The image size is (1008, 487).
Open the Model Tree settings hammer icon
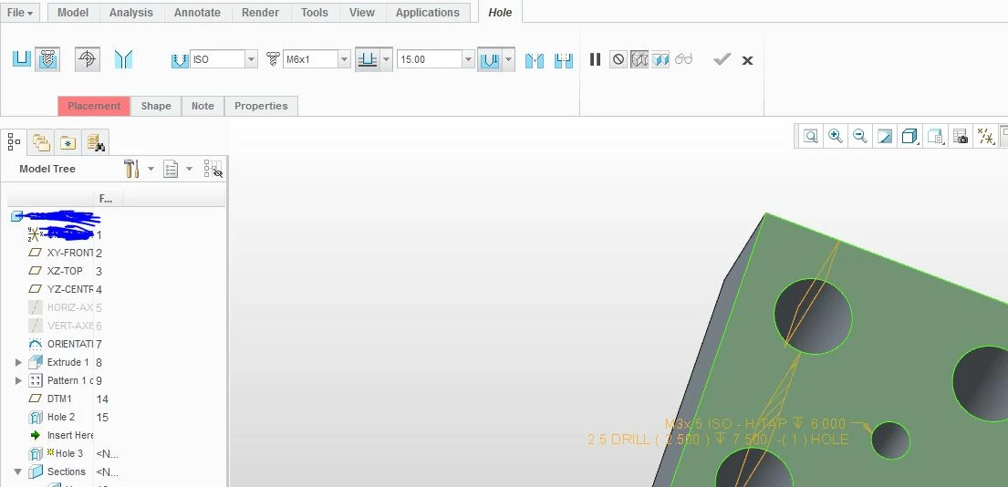coord(131,169)
